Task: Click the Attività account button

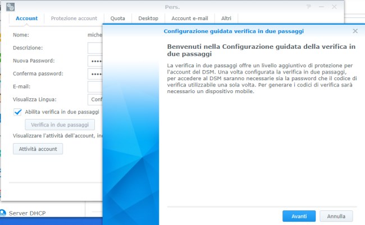Action: [38, 149]
